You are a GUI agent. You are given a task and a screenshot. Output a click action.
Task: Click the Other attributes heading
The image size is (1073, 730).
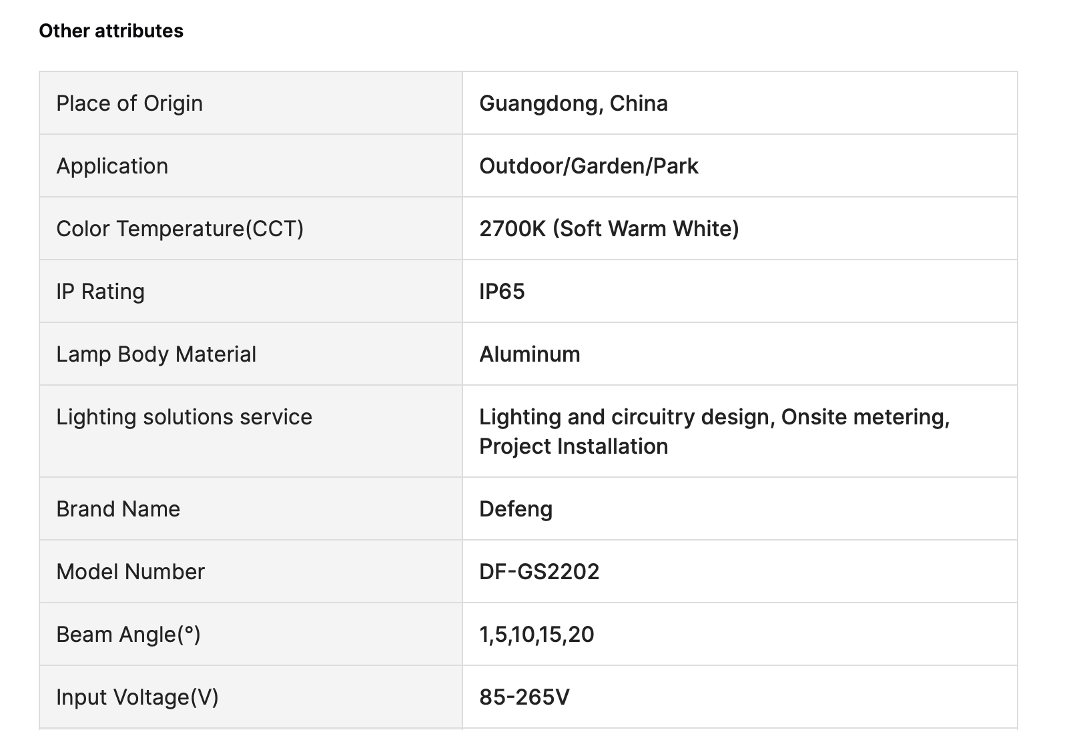click(x=111, y=31)
